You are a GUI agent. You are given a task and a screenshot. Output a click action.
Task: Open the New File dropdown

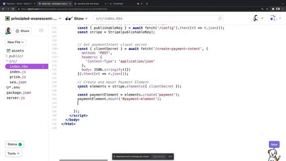pyautogui.click(x=16, y=42)
